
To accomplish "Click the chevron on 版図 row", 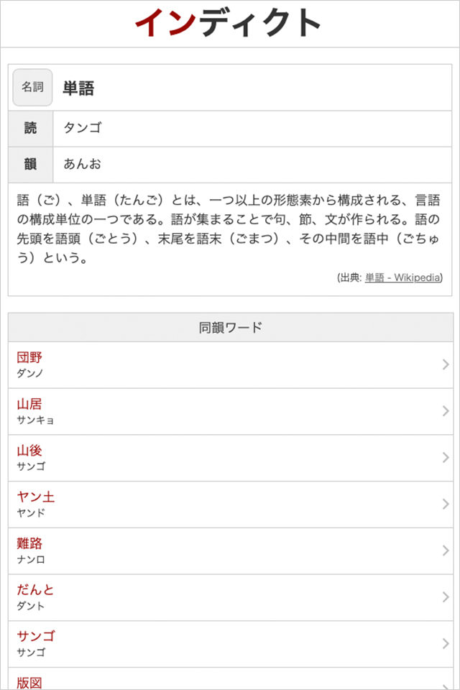I will tap(446, 683).
